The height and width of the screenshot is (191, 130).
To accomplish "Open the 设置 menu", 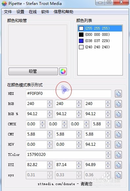I will click(x=20, y=12).
